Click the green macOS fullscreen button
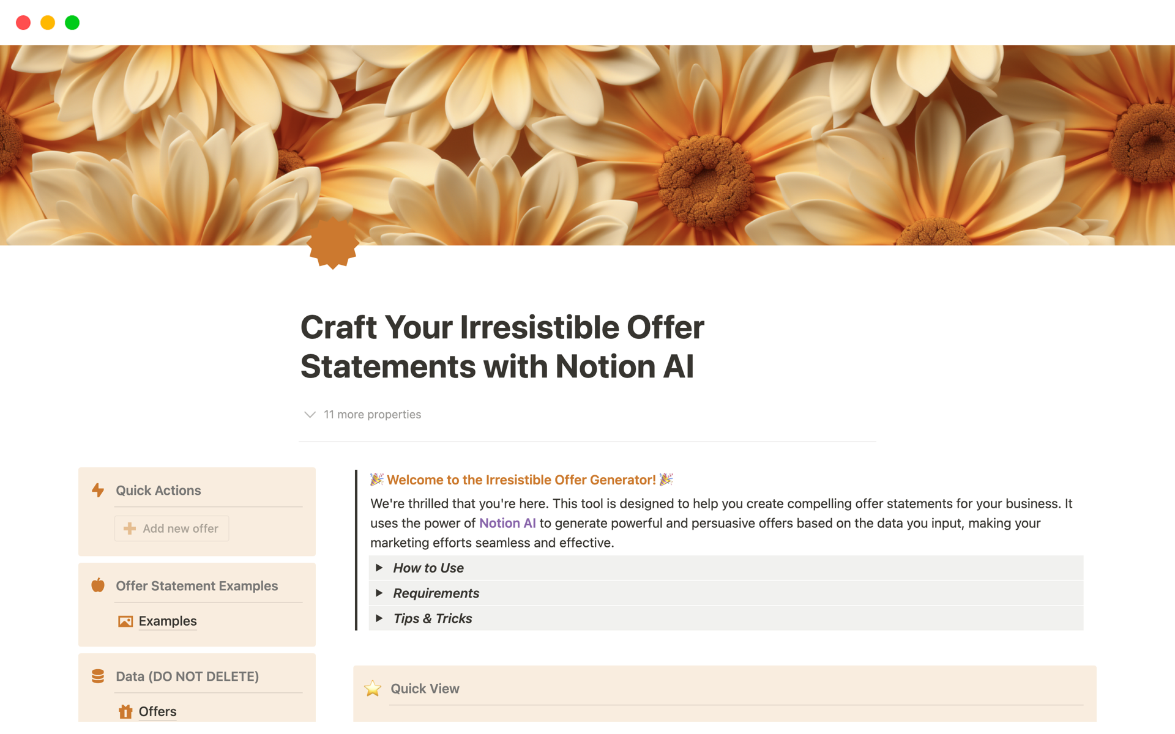This screenshot has width=1175, height=734. [x=72, y=23]
